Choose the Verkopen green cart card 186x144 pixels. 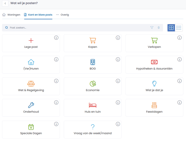click(x=154, y=43)
